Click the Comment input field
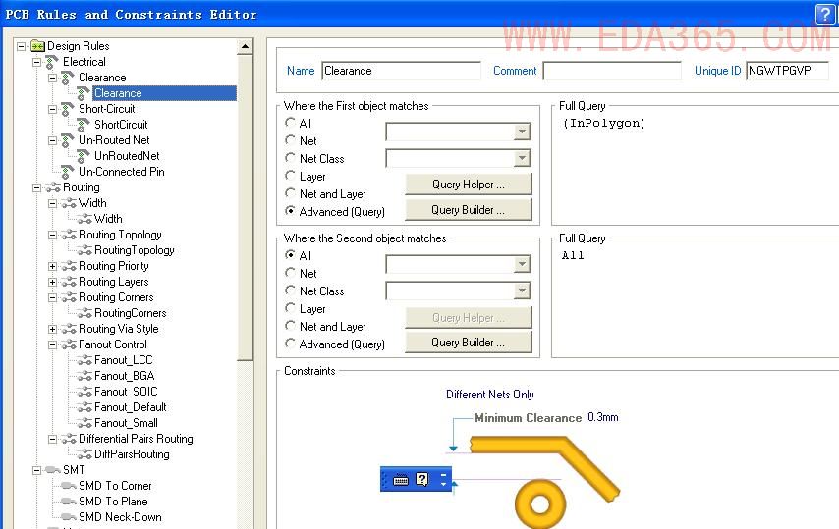The height and width of the screenshot is (529, 839). [x=612, y=71]
